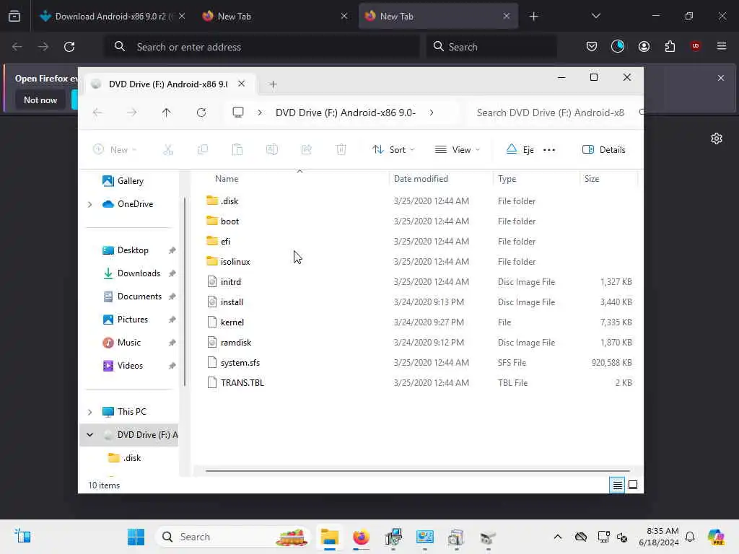739x554 pixels.
Task: Collapse the DVD Drive (F:) tree node
Action: (x=89, y=435)
